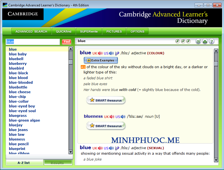Select 'blue-black' in word list
Screen dimensions: 224x170
(x=18, y=73)
